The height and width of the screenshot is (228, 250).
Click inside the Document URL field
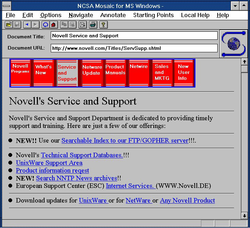point(134,48)
